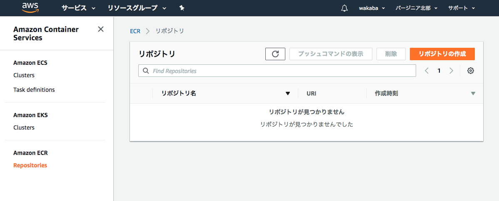
Task: Go to next page arrow
Action: [451, 71]
